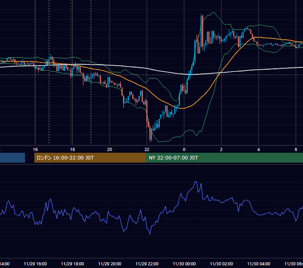303x268 pixels.
Task: Click the 11/29 16:00 date label
Action: (x=35, y=264)
